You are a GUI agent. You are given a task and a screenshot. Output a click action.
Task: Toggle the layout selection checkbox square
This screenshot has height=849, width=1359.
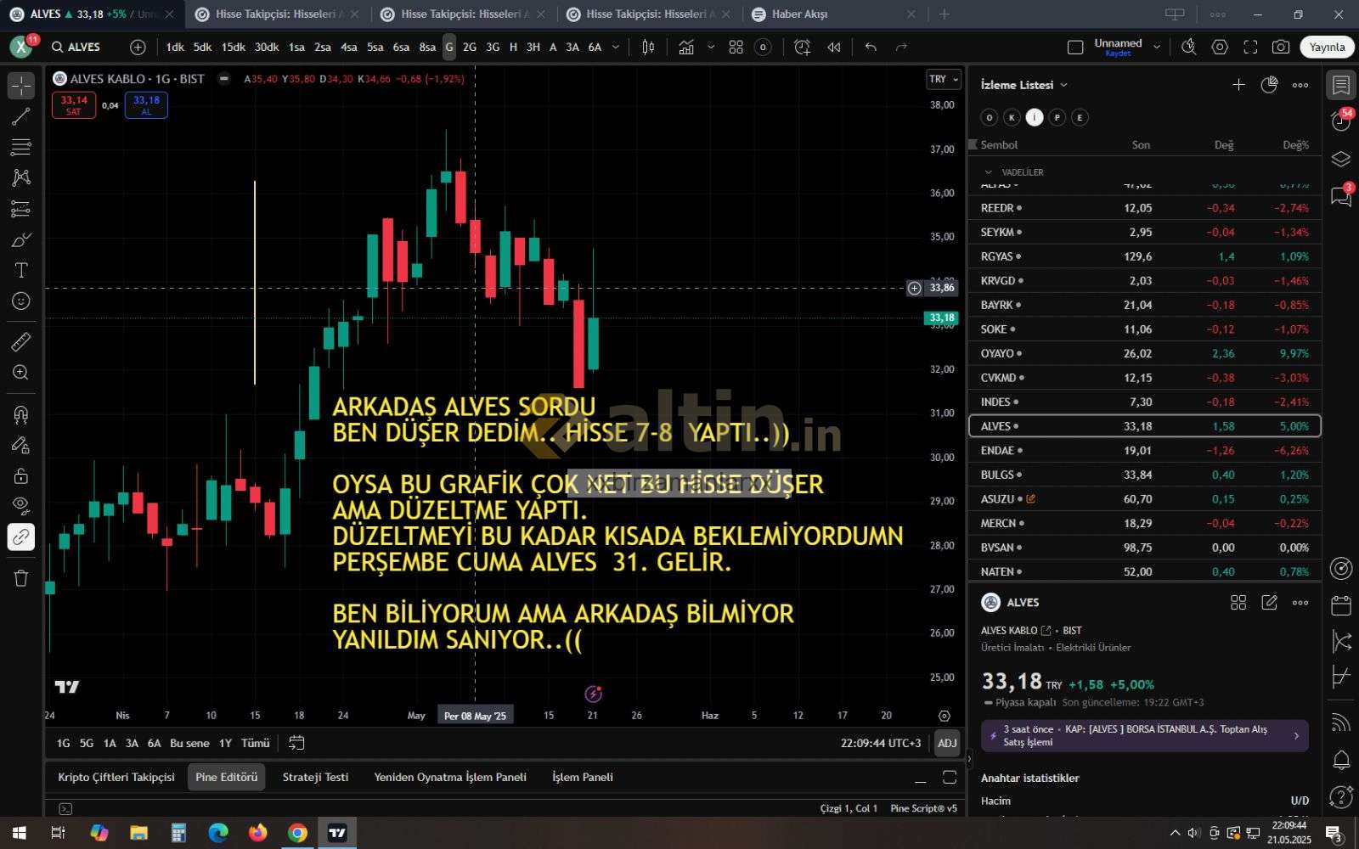(1075, 48)
